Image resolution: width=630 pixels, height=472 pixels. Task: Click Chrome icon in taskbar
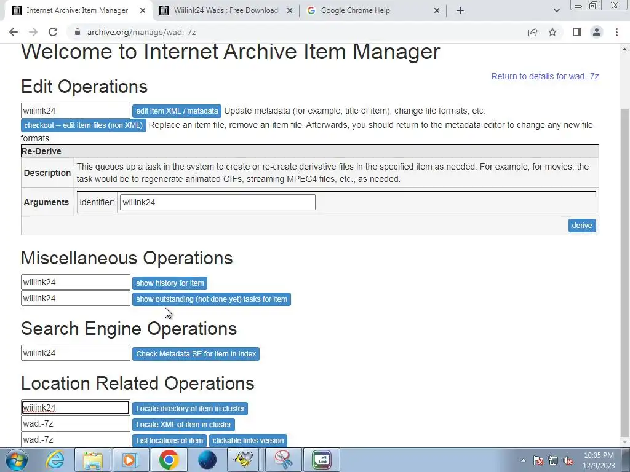click(169, 460)
